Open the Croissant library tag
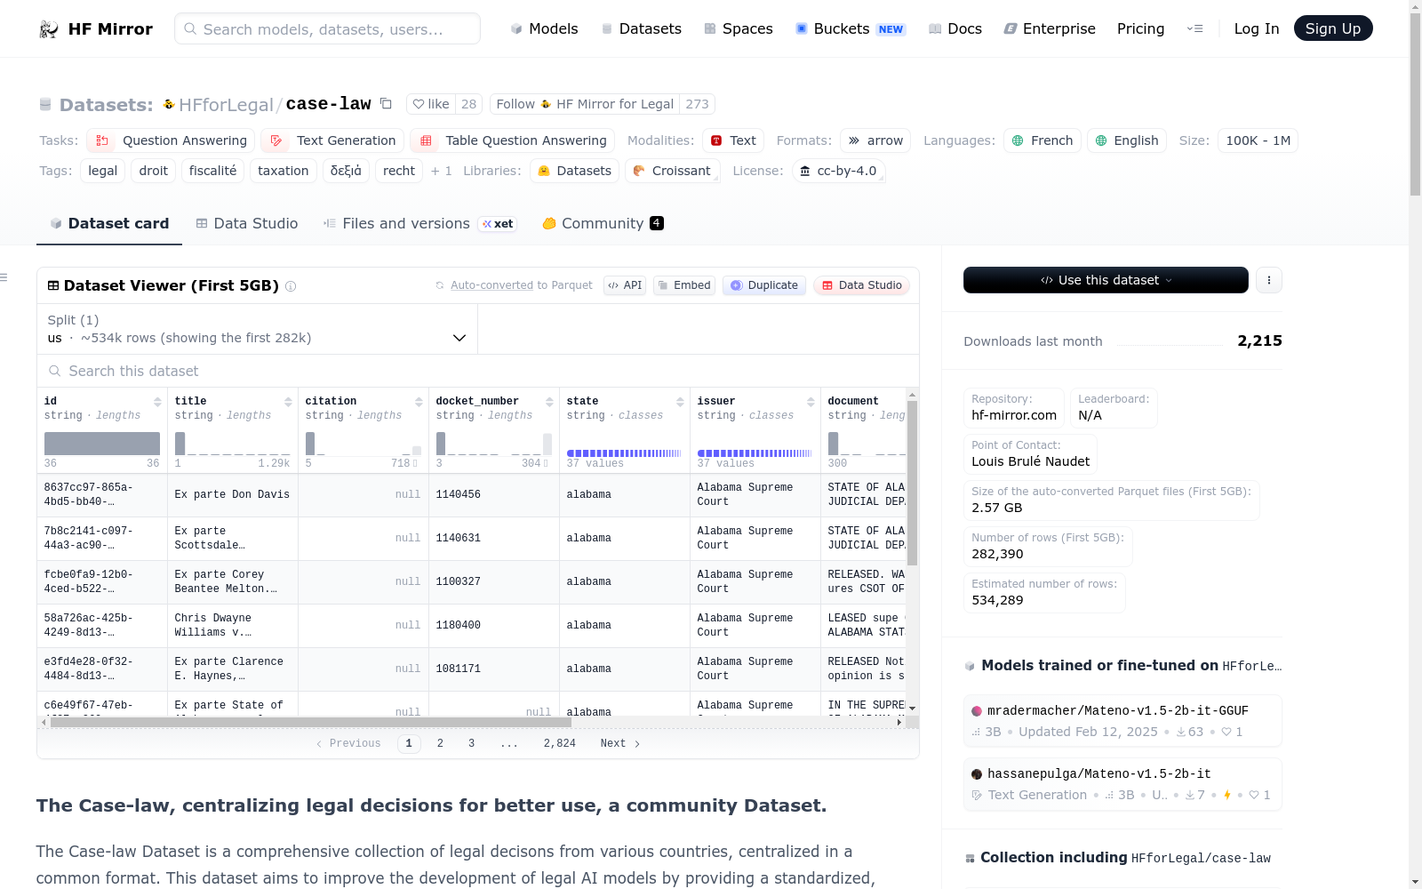Viewport: 1422px width, 889px height. click(672, 171)
